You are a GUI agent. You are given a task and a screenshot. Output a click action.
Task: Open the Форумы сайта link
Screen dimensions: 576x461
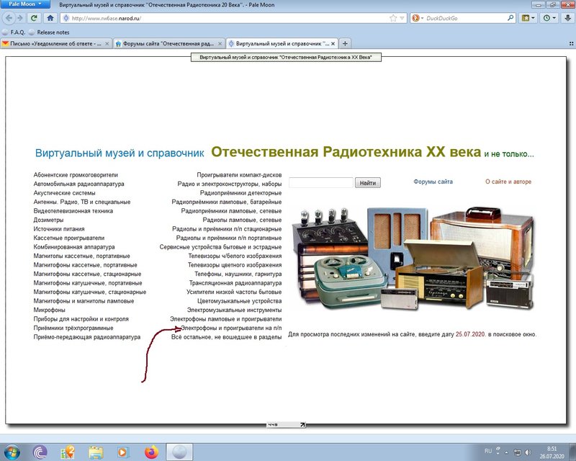pos(433,182)
